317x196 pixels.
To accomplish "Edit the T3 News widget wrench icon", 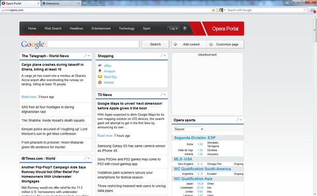I will click(x=162, y=94).
